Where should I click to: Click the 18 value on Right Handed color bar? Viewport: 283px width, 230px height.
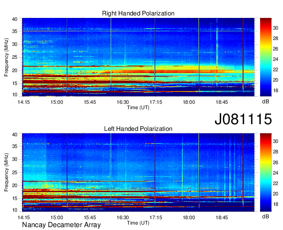click(x=276, y=90)
